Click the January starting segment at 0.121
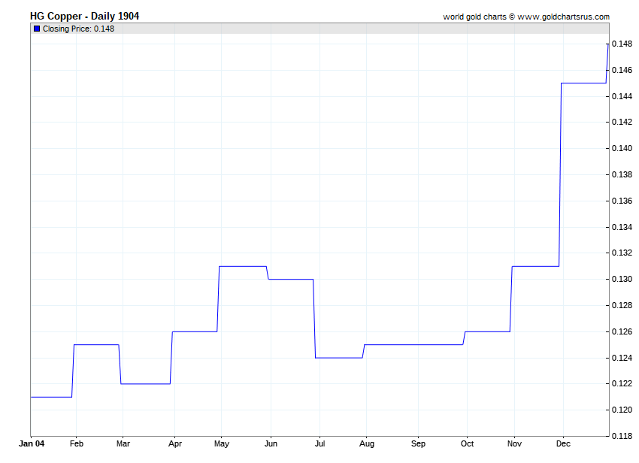639x463 pixels. coord(51,397)
